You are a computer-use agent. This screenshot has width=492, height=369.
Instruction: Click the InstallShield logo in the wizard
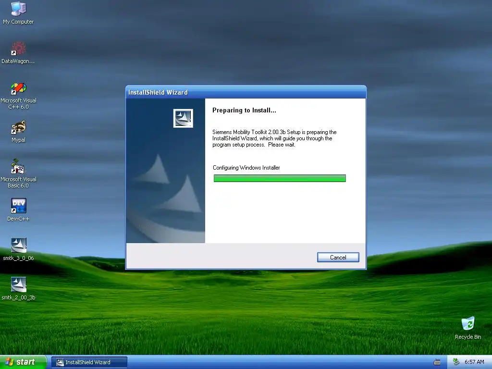tap(183, 118)
